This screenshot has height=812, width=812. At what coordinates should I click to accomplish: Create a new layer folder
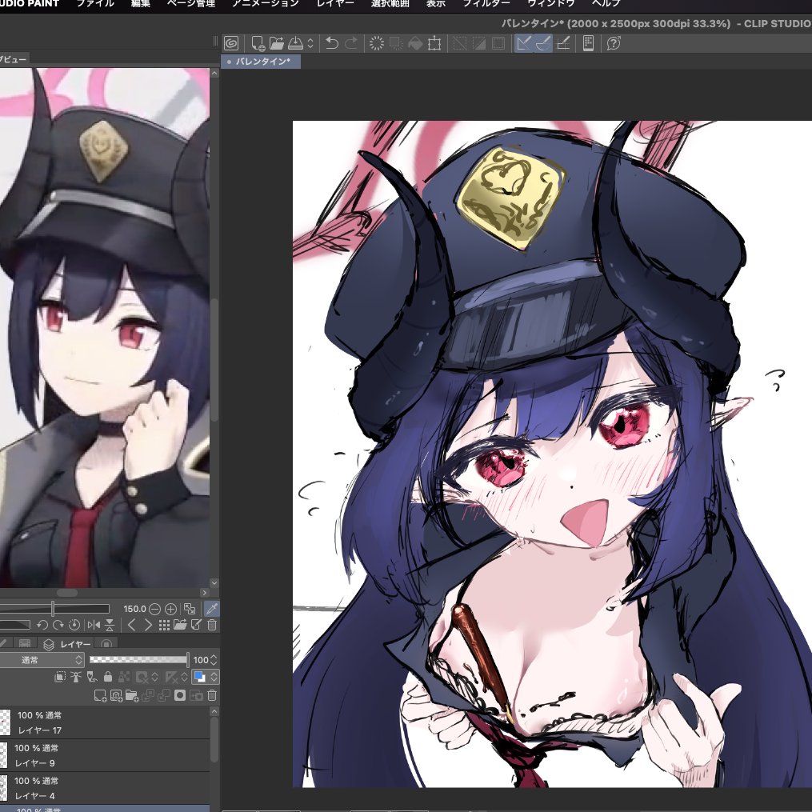click(x=132, y=695)
